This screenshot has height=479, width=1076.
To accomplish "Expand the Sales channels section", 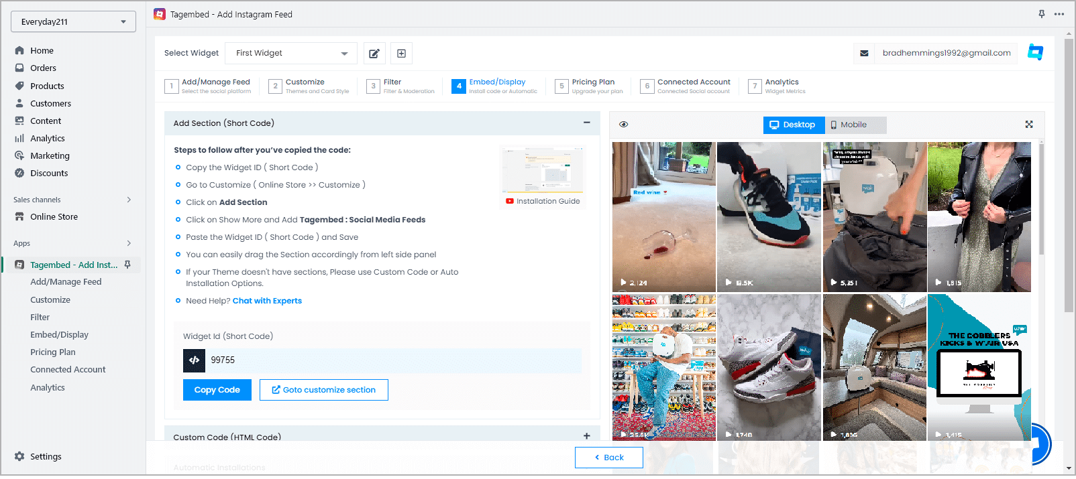I will 129,200.
